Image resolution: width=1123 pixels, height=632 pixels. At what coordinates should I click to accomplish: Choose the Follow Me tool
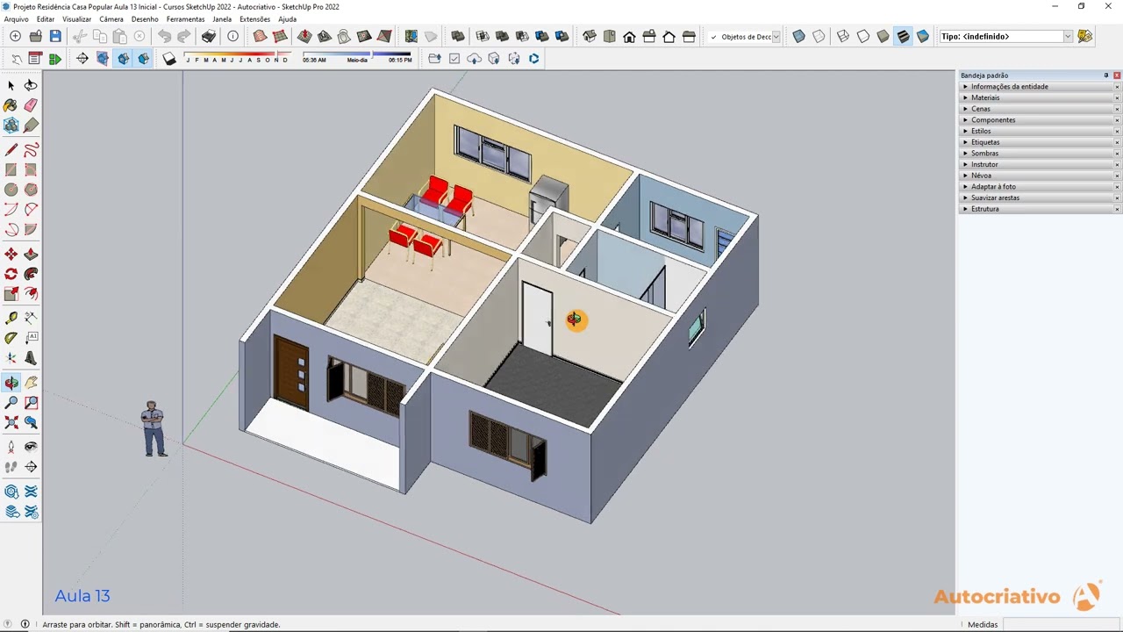pyautogui.click(x=31, y=274)
